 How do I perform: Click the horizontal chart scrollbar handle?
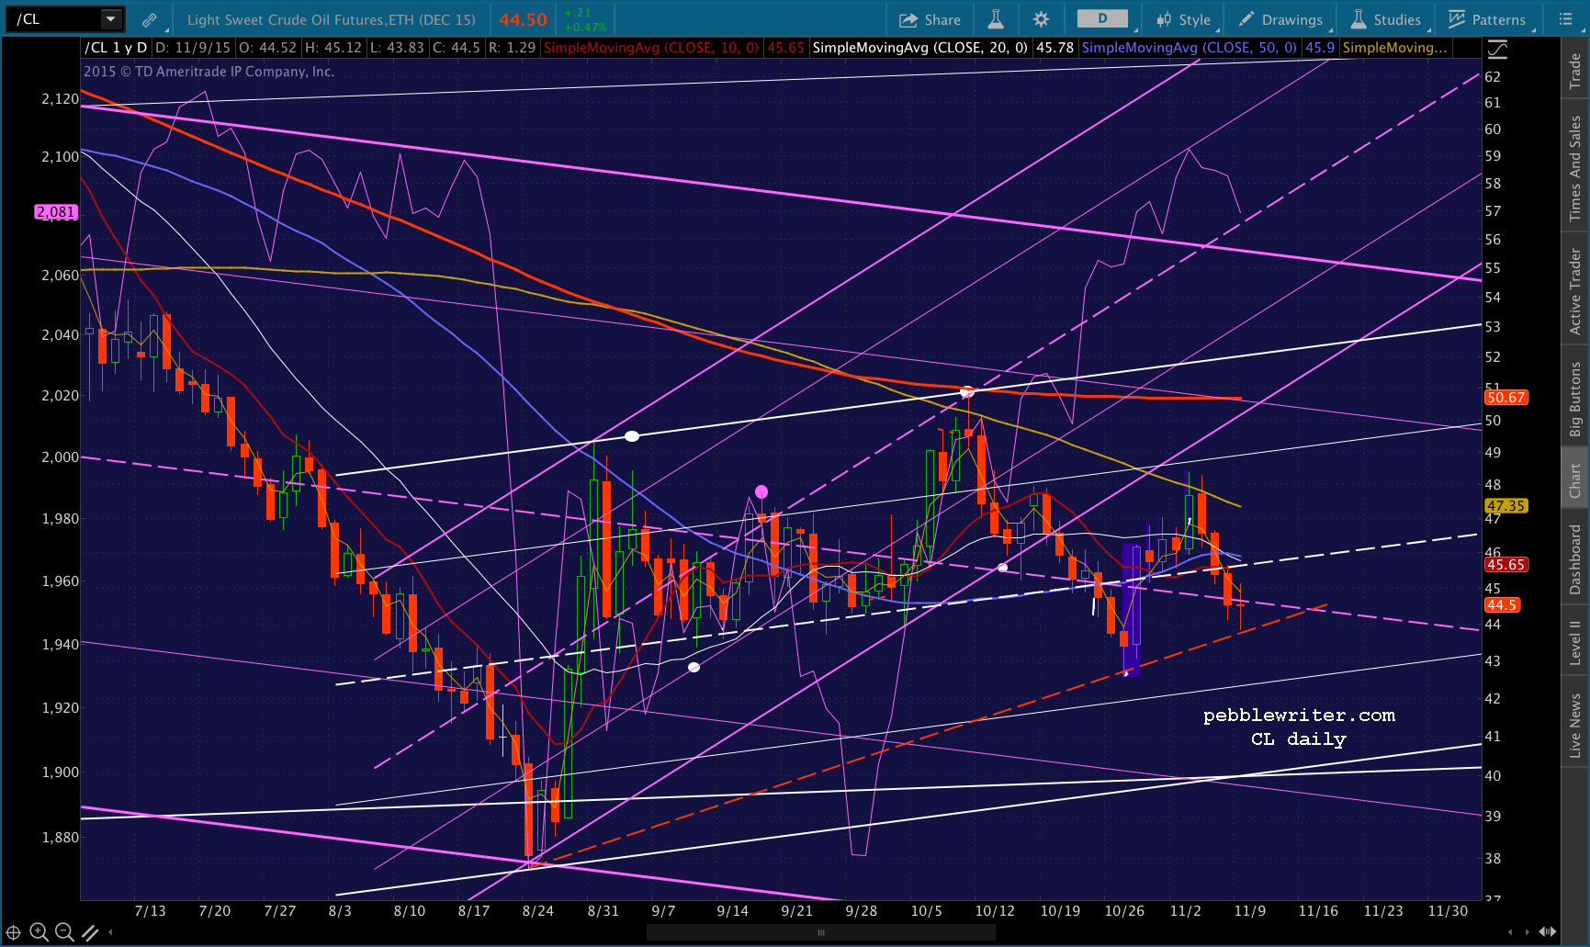coord(820,932)
